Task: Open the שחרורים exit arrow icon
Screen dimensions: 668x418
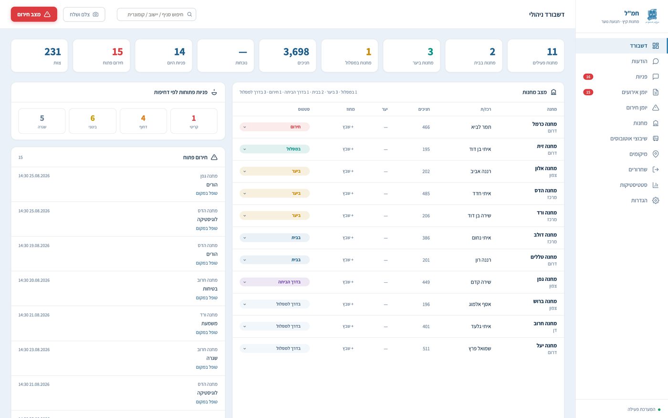Action: tap(655, 170)
